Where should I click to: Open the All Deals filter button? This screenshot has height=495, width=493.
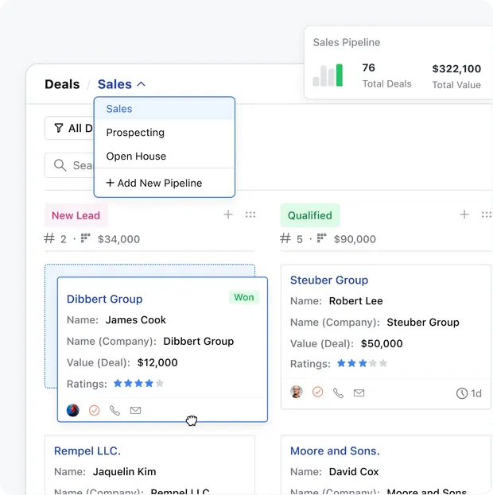coord(69,128)
